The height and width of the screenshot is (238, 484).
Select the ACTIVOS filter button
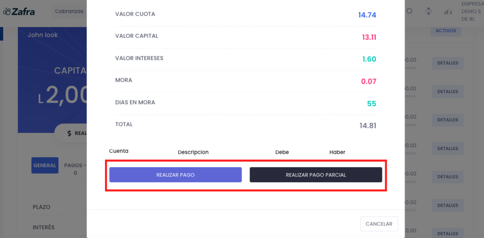pos(446,31)
